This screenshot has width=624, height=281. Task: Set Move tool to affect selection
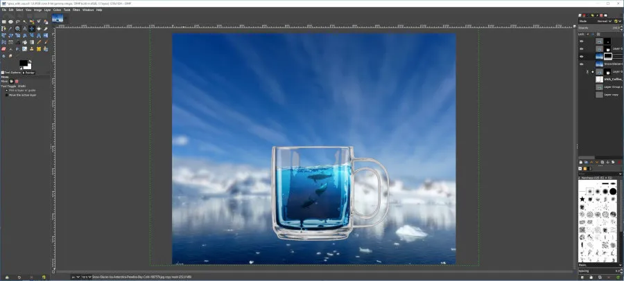tap(17, 81)
